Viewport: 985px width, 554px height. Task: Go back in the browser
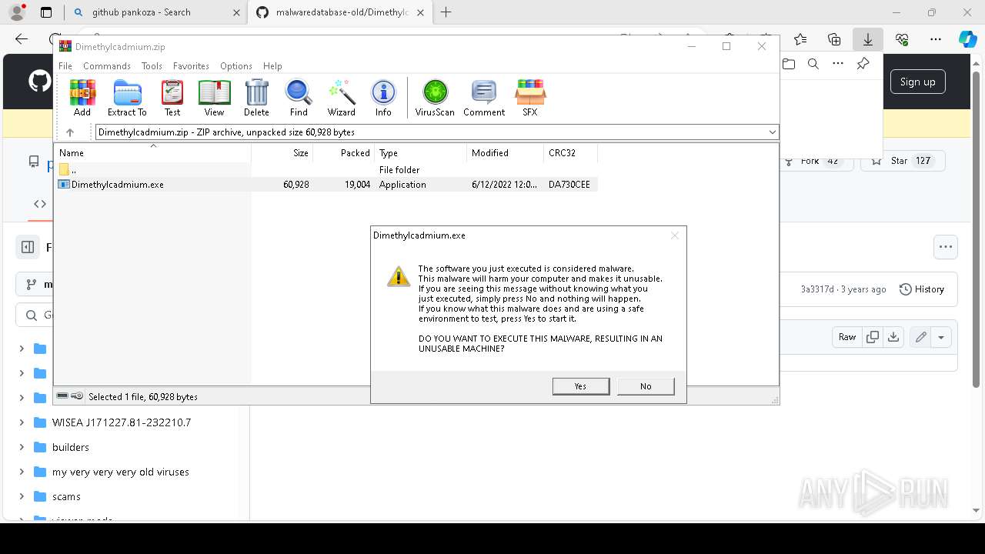[x=22, y=39]
